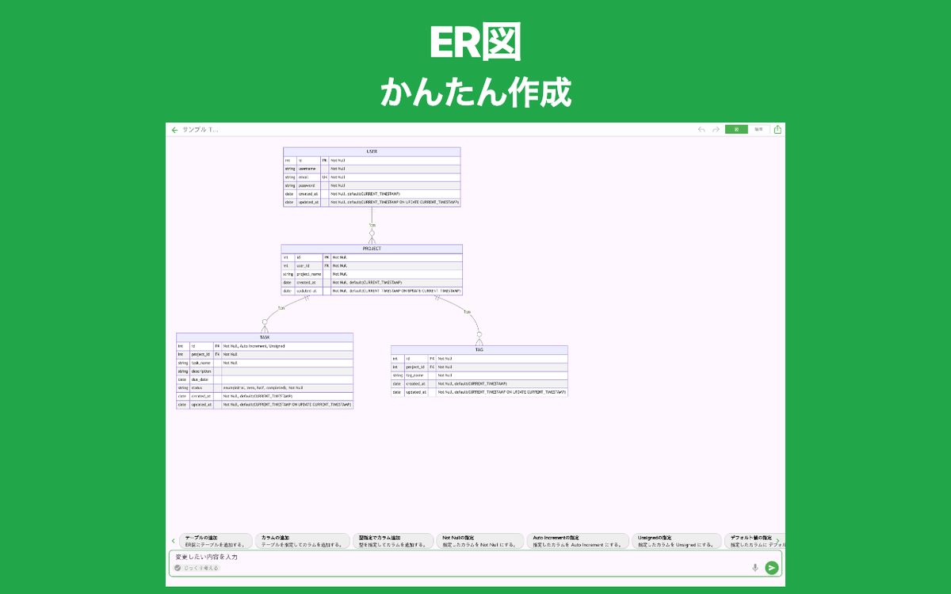This screenshot has height=594, width=951.
Task: Choose the カラムの追加 suggestion chip
Action: click(x=302, y=541)
